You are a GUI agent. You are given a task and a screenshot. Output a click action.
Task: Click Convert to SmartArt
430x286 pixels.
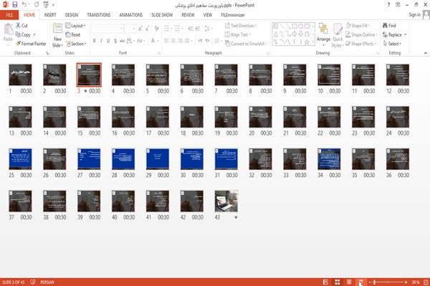246,44
